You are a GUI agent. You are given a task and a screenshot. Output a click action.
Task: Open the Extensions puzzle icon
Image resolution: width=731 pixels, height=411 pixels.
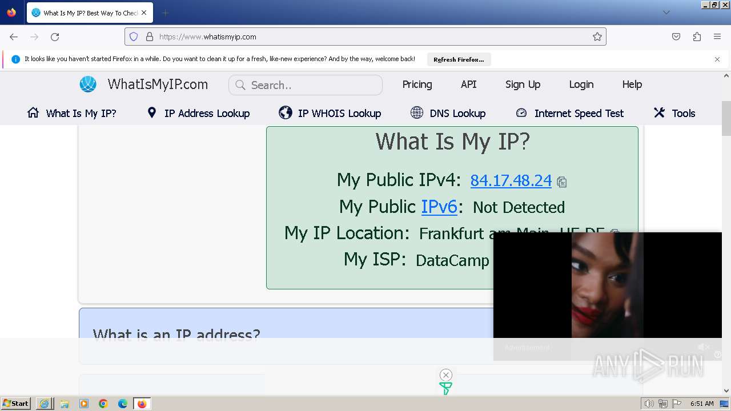pyautogui.click(x=697, y=37)
